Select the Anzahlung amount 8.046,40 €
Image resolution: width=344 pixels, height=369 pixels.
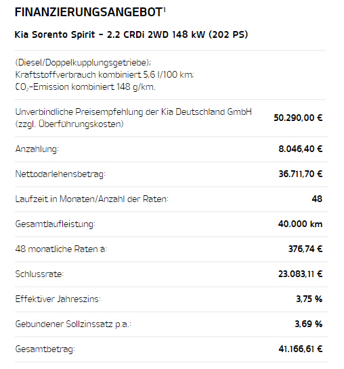[301, 149]
